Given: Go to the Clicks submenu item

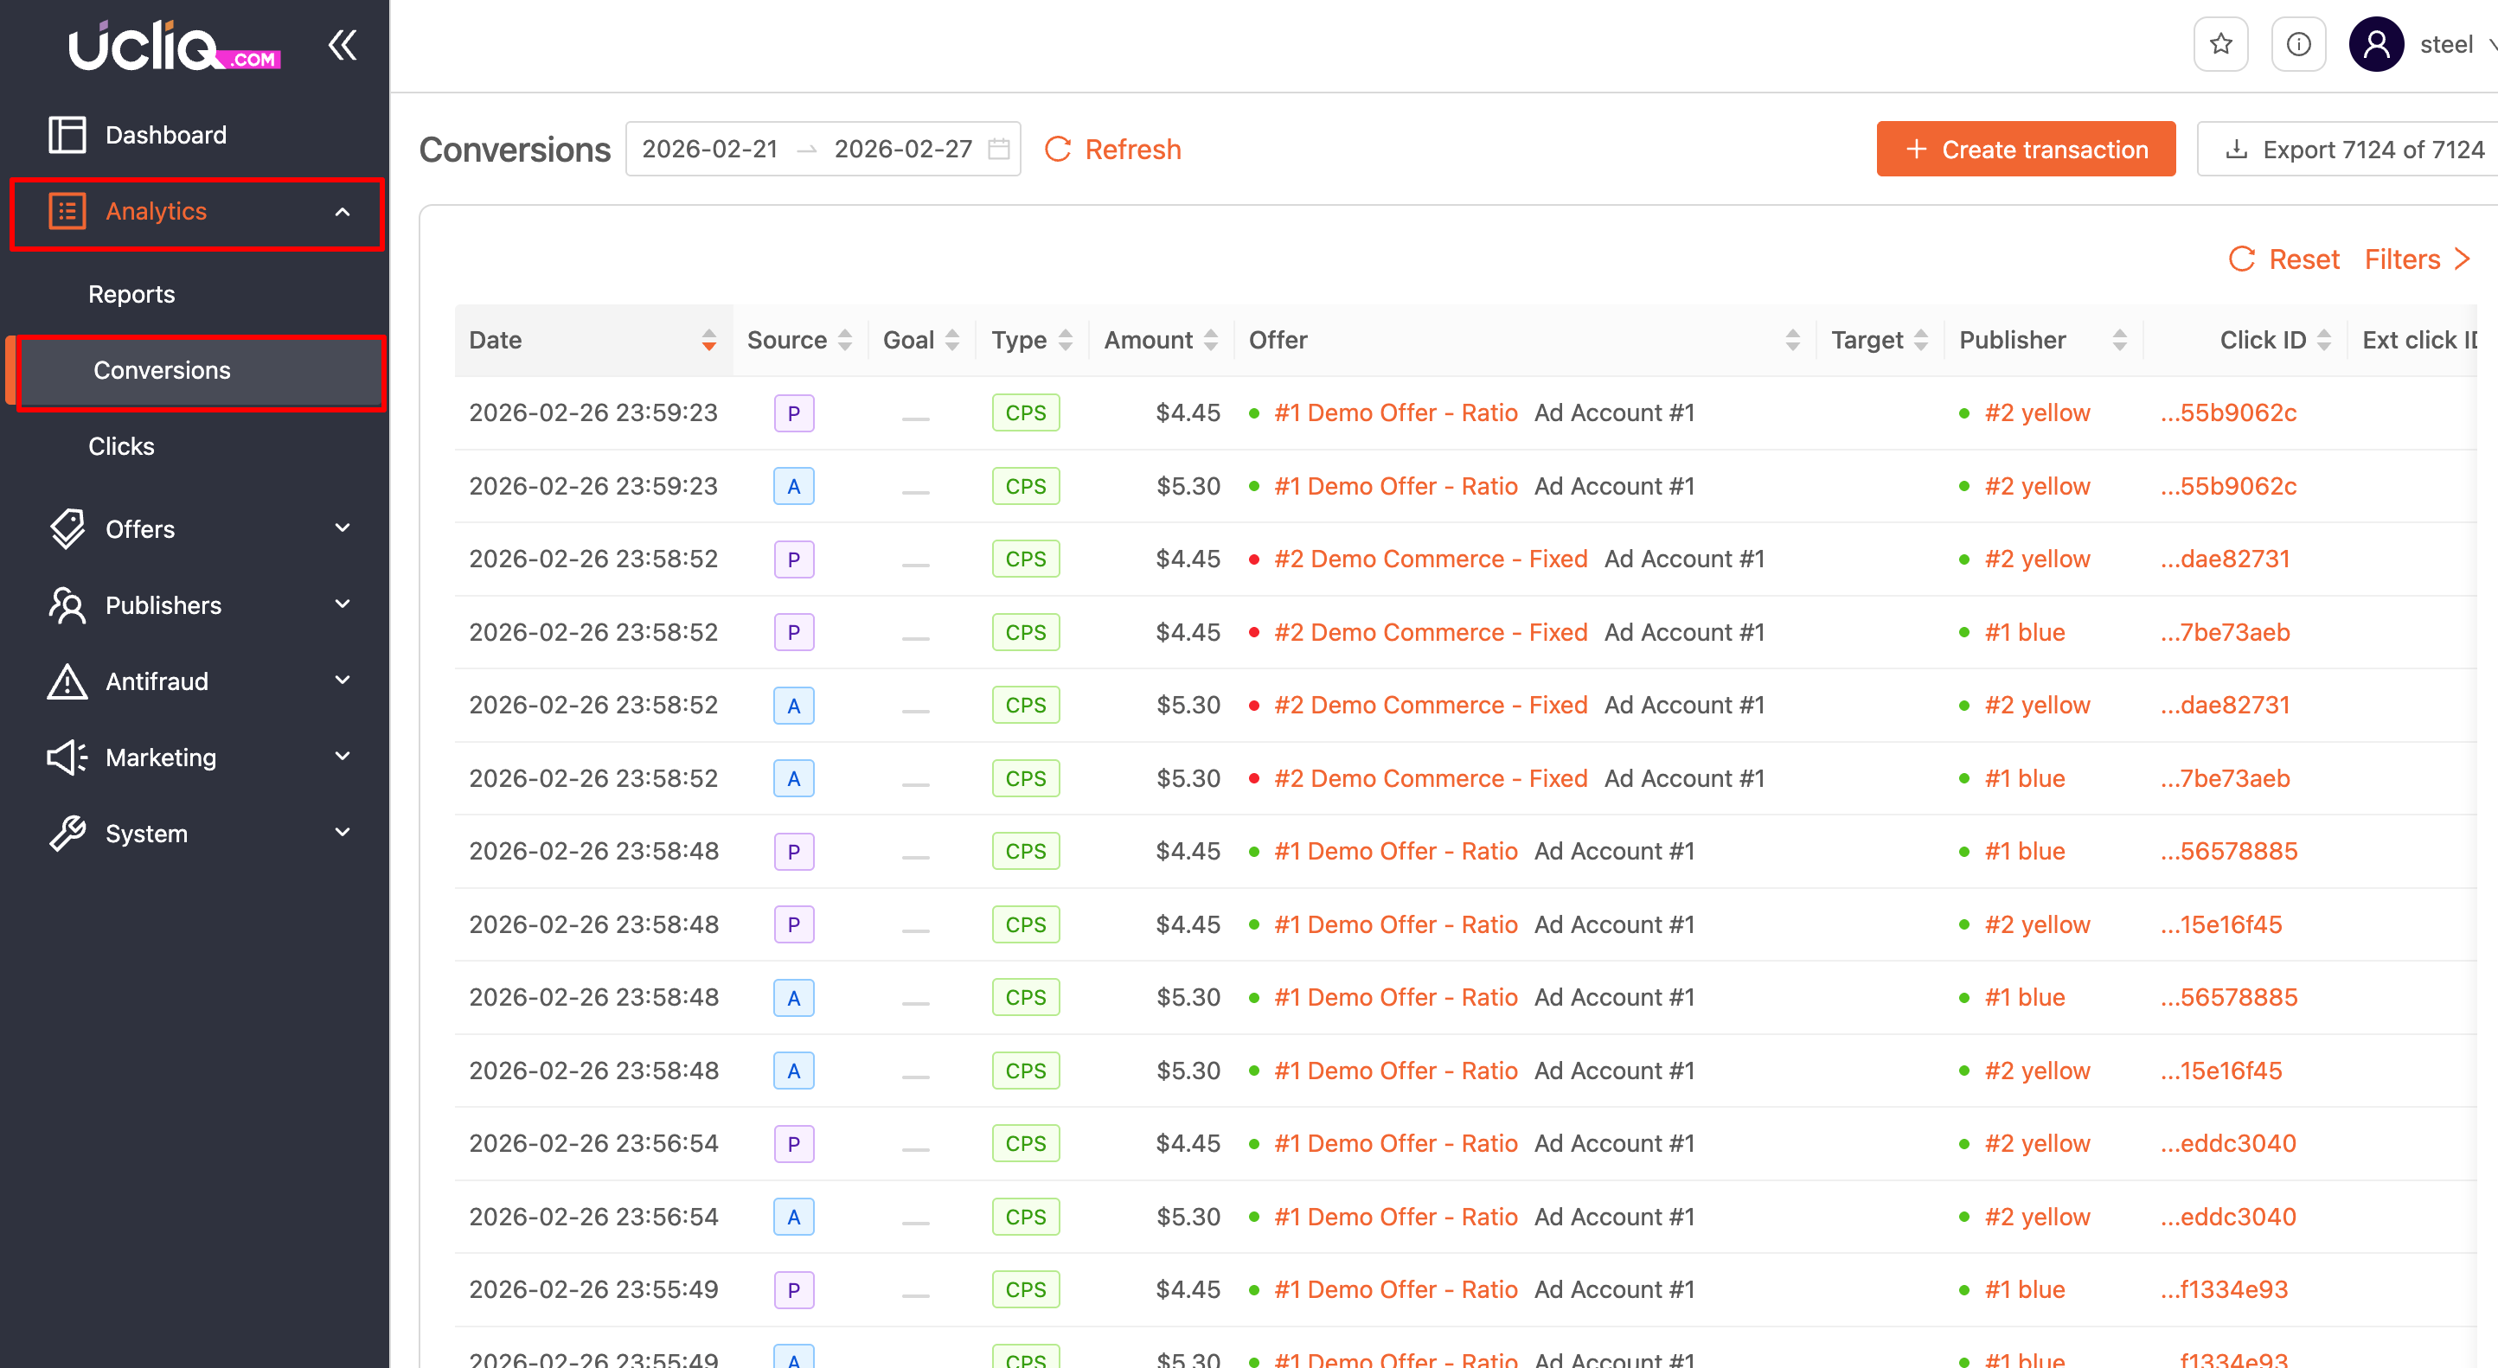Looking at the screenshot, I should pos(120,446).
